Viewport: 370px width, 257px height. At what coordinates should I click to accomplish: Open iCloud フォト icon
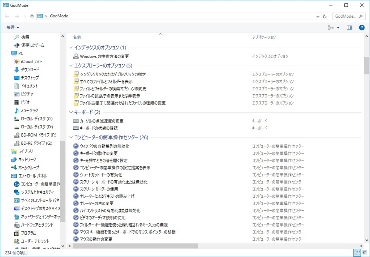tap(17, 61)
